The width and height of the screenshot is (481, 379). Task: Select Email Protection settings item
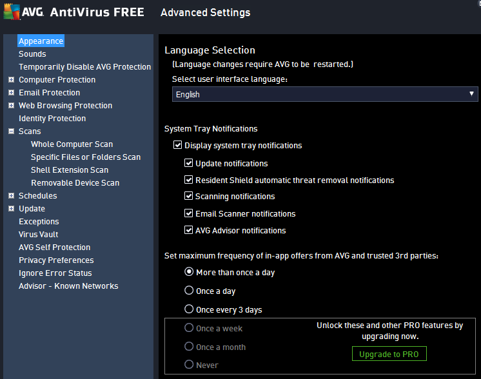[x=50, y=93]
